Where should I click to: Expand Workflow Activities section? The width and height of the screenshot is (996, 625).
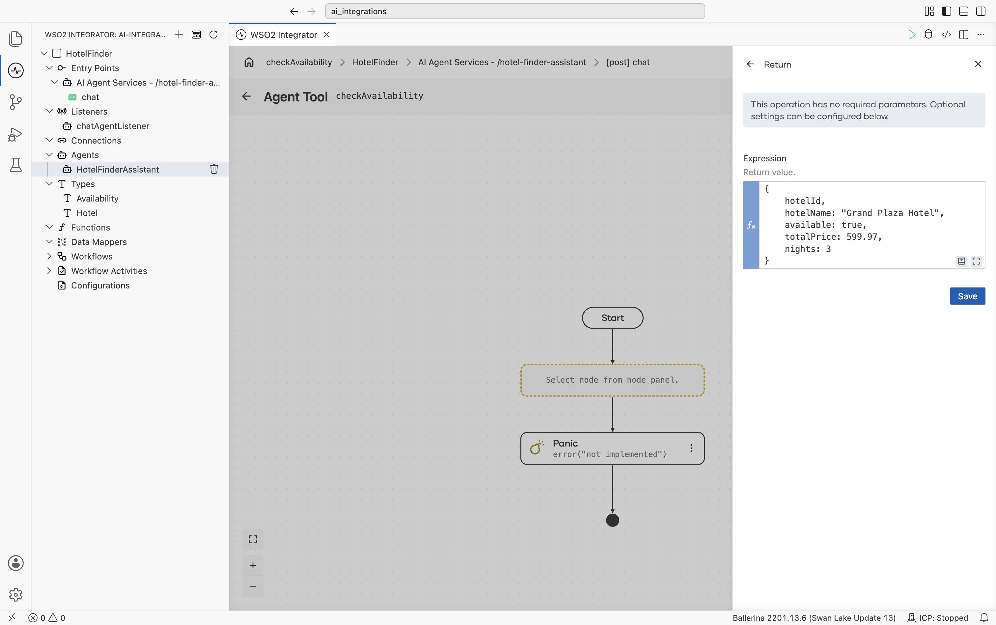coord(50,271)
